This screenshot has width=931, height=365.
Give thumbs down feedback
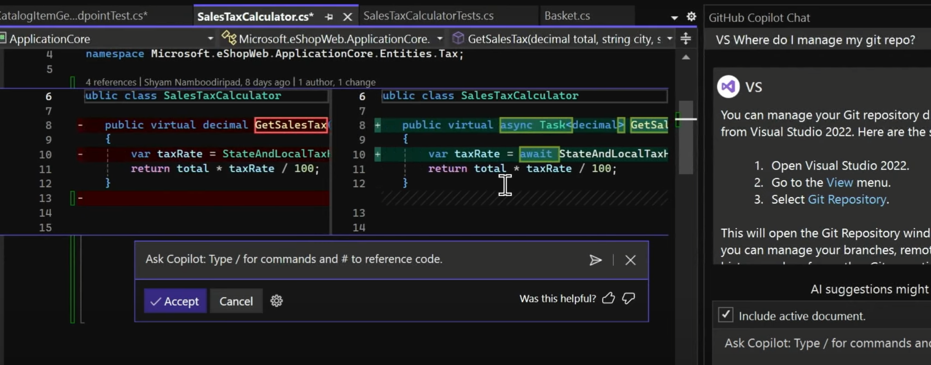click(628, 298)
